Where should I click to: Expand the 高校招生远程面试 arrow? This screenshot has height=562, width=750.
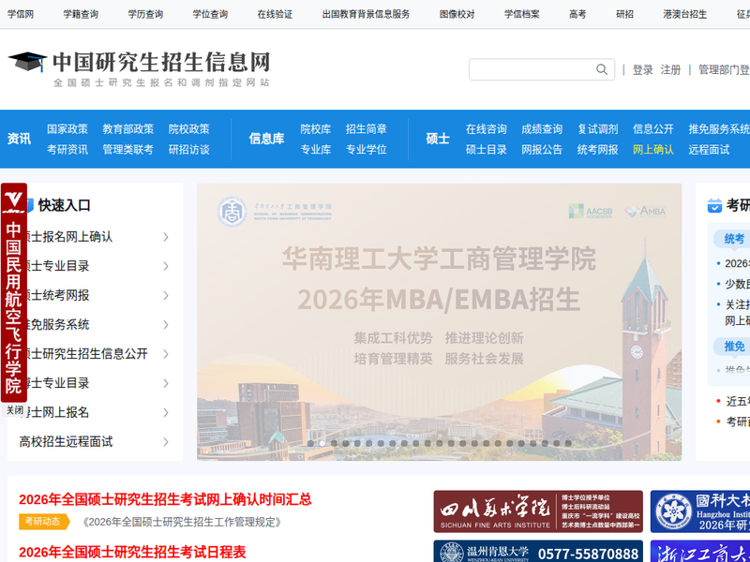point(166,441)
